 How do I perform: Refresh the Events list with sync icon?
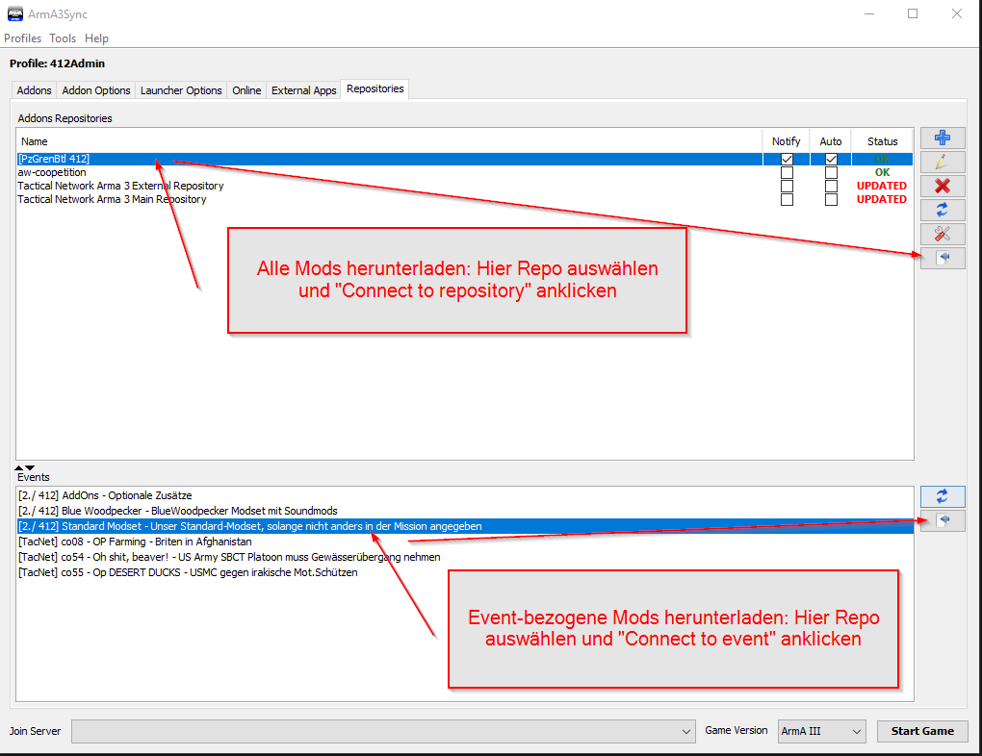[x=942, y=496]
